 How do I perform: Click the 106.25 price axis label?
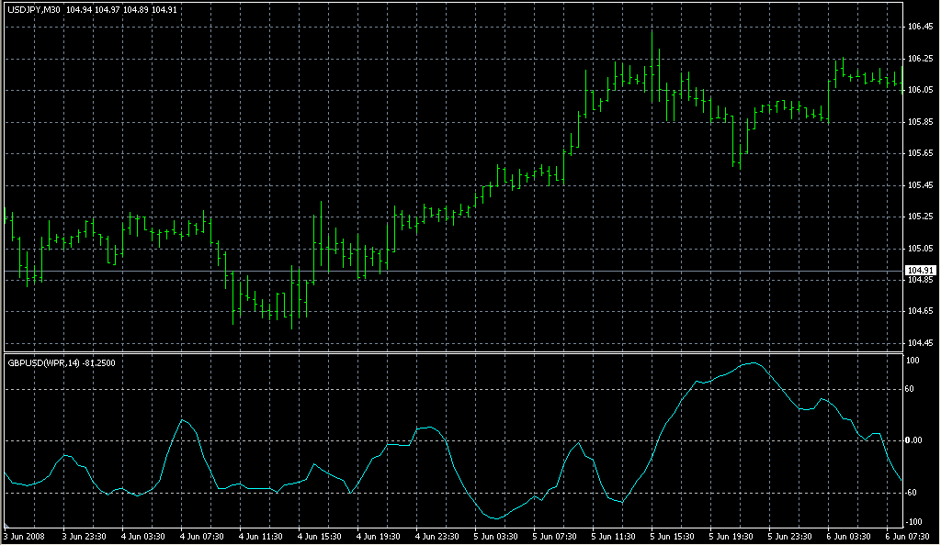921,59
